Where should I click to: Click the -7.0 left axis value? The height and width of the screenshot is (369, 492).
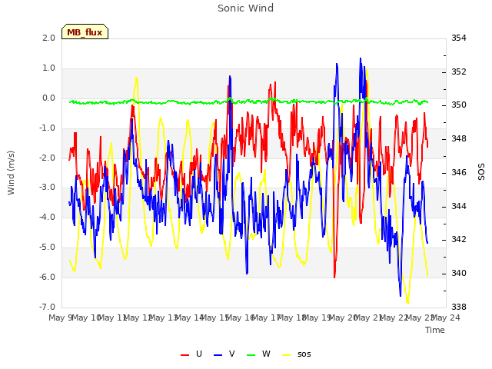[47, 307]
